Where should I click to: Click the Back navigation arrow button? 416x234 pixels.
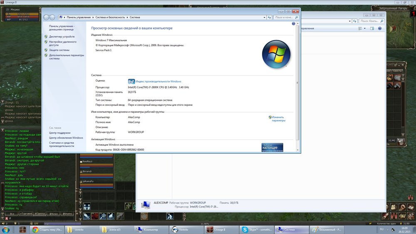point(46,17)
